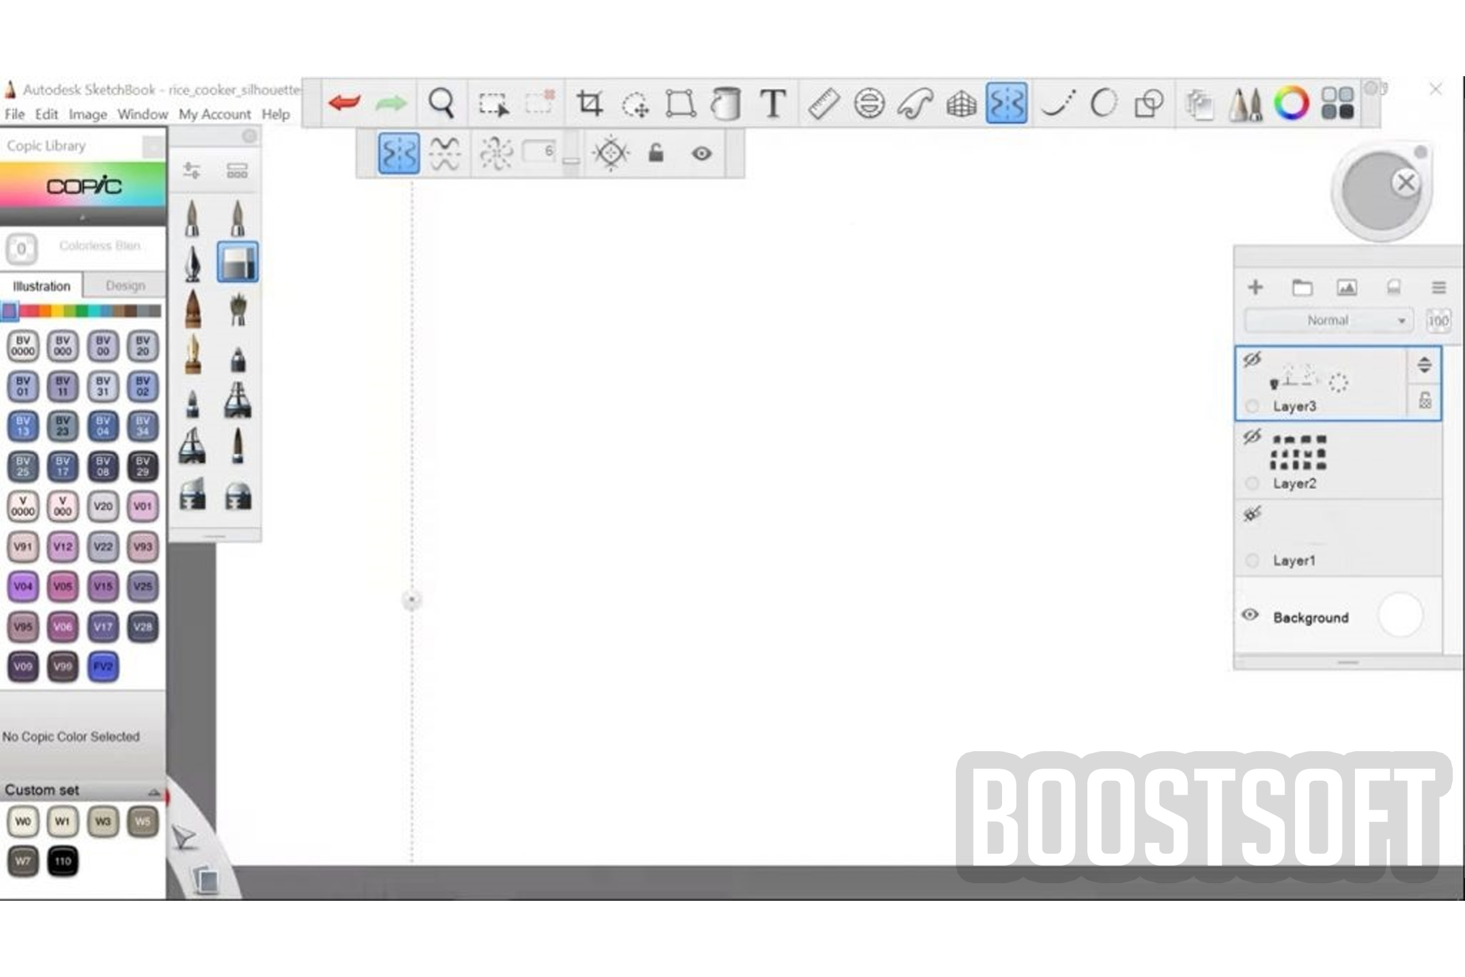
Task: Toggle the symmetry line lock
Action: pos(656,154)
